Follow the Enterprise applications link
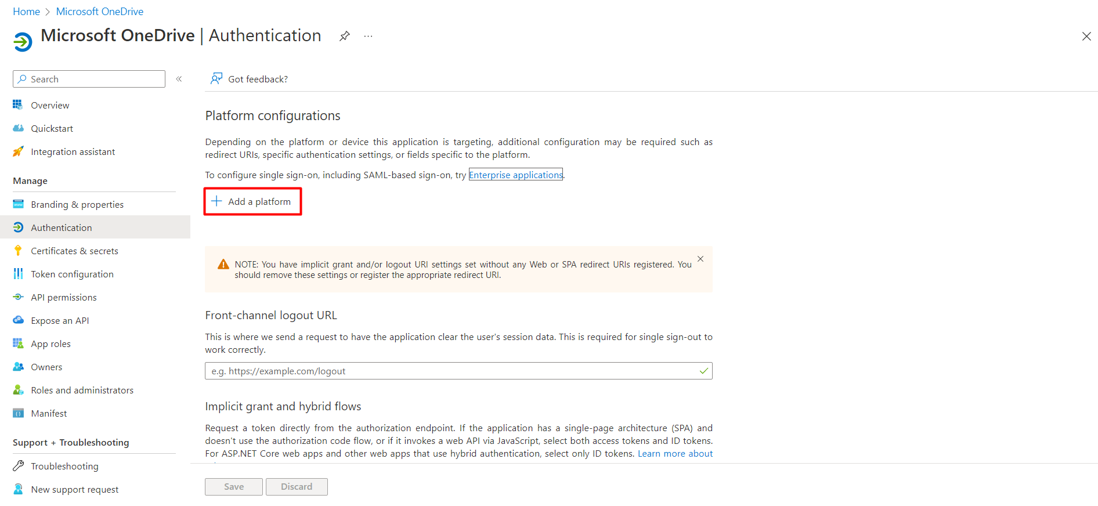This screenshot has width=1098, height=506. click(x=516, y=175)
